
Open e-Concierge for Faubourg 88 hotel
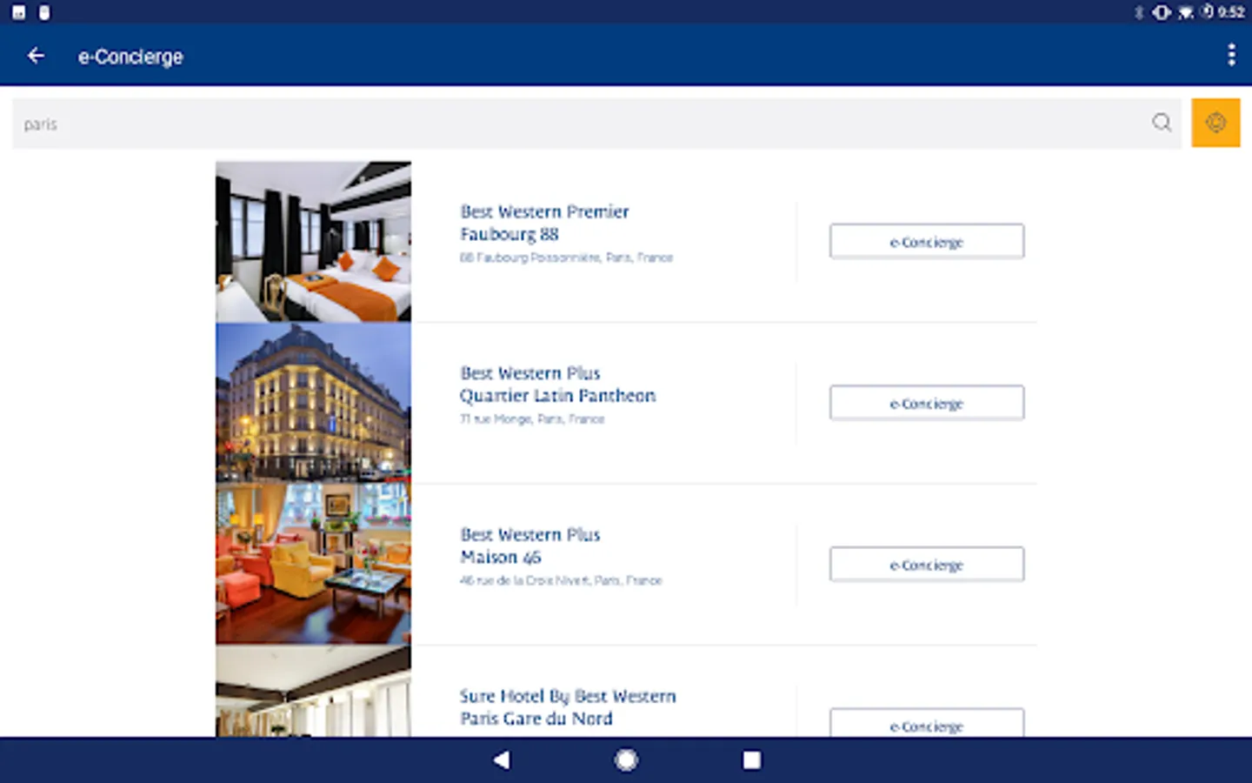pos(927,242)
